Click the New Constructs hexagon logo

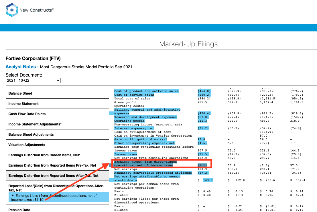12,10
